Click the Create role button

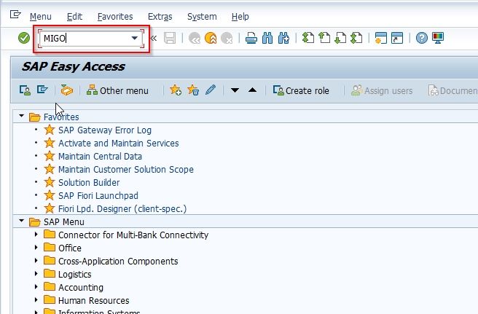point(301,90)
